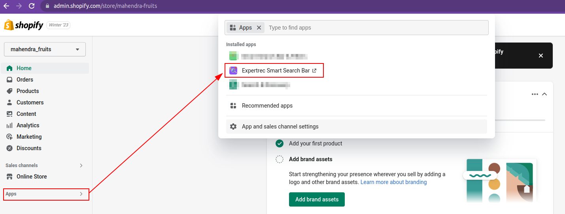Select the 'Add brand assets' dashed circle
The width and height of the screenshot is (565, 214).
[280, 159]
